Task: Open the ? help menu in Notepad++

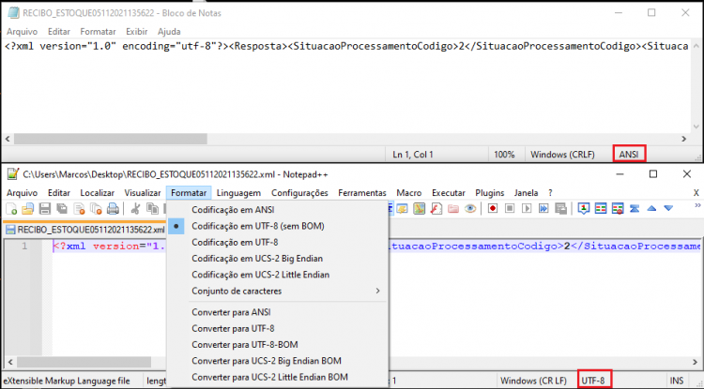Action: 550,193
